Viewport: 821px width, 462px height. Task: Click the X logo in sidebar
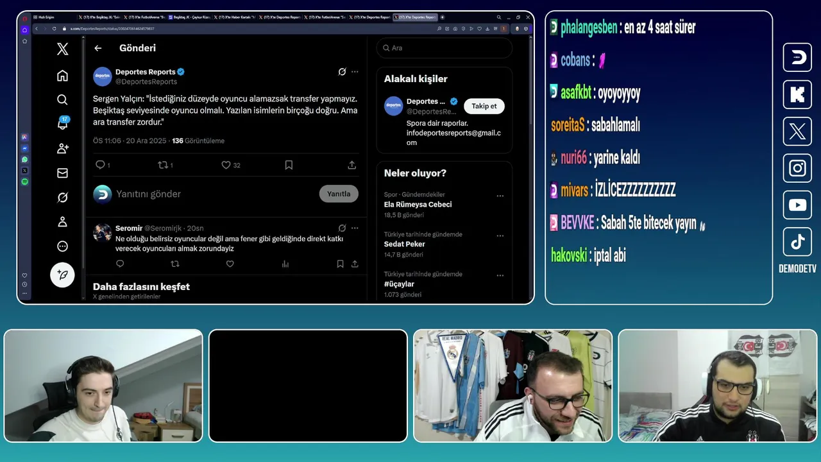click(62, 49)
